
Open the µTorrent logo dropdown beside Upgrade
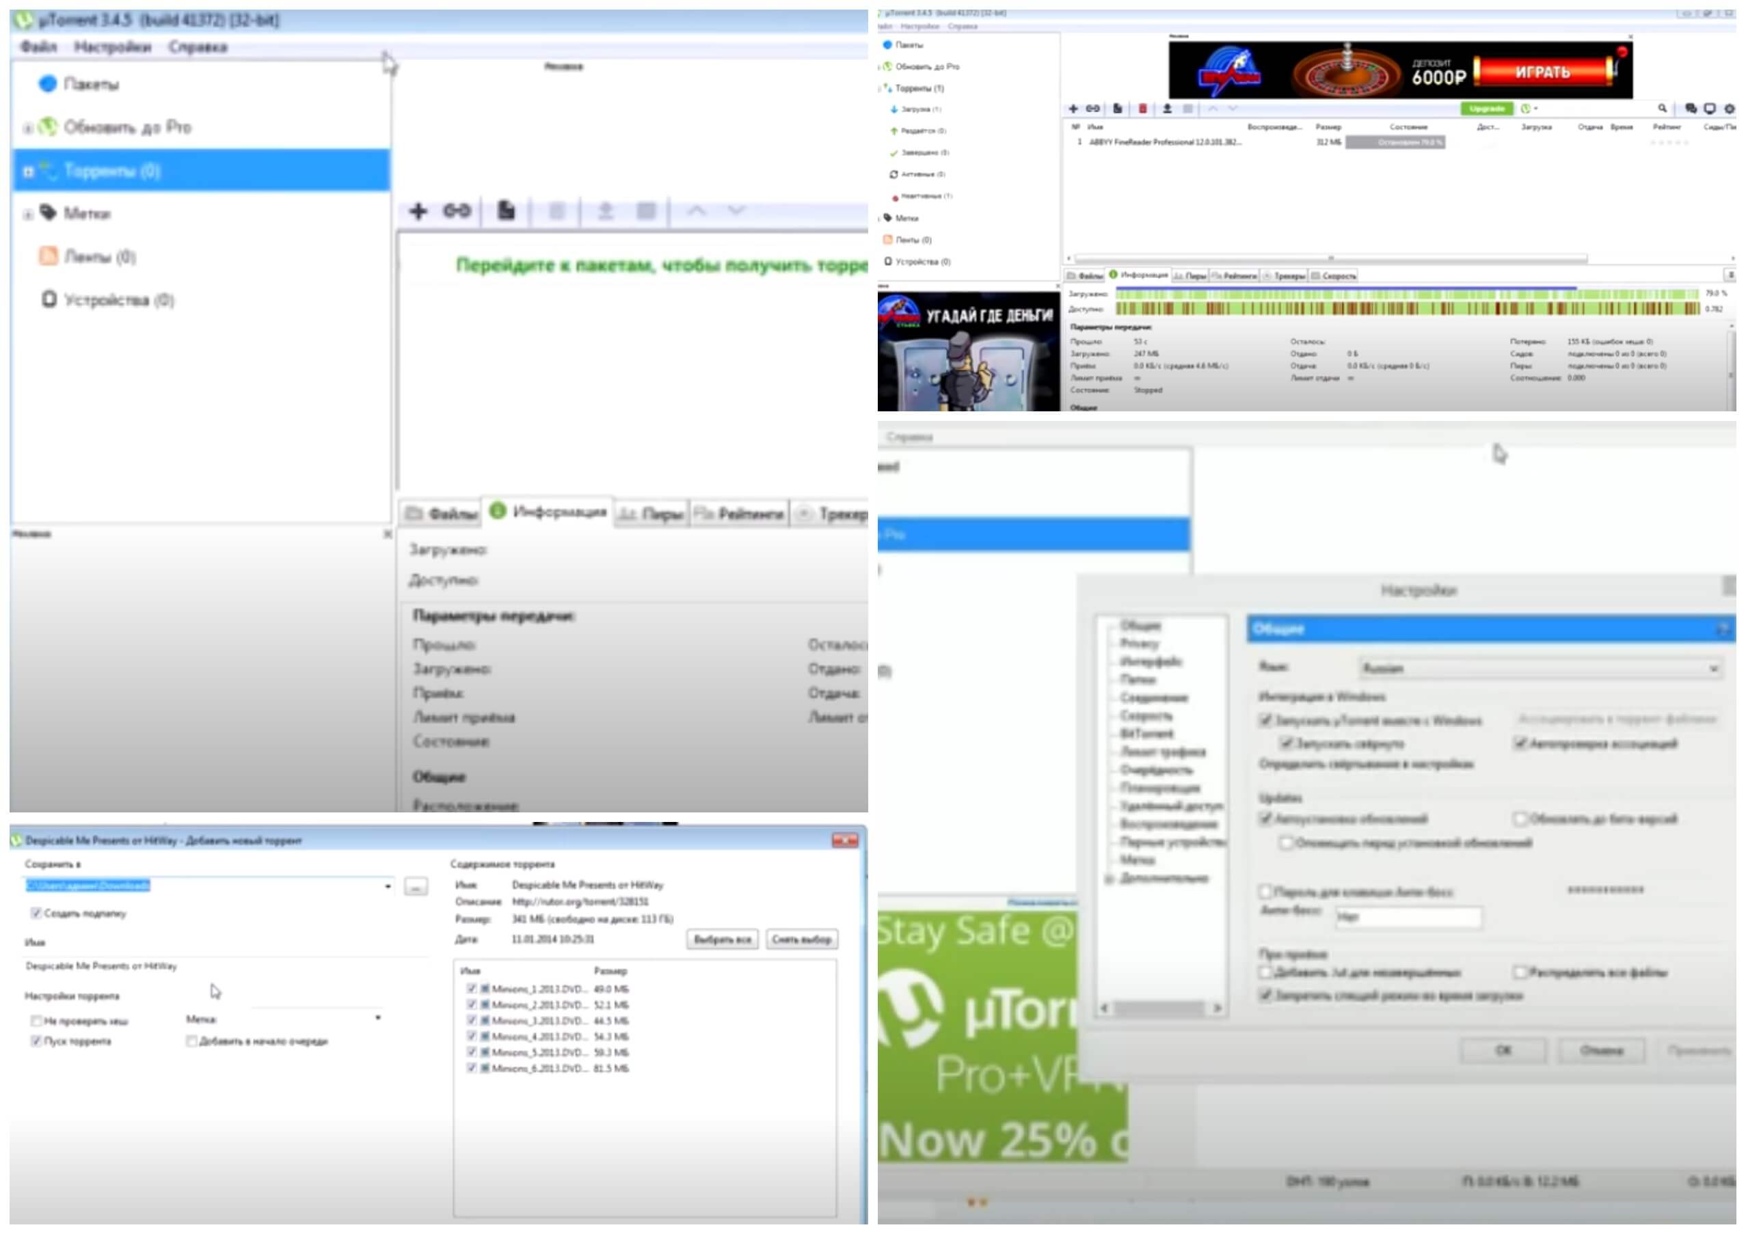(x=1529, y=109)
